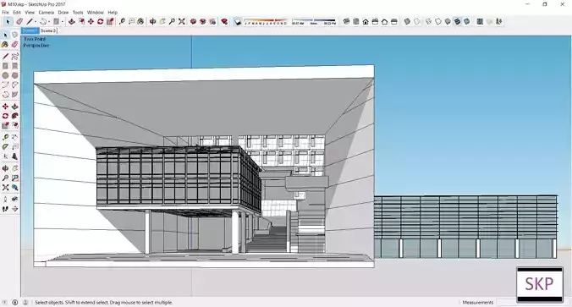Enable Monochrome face style
This screenshot has height=307, width=572.
[466, 22]
